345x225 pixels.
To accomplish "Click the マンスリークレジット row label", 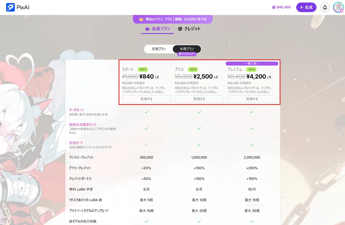I will click(x=81, y=157).
